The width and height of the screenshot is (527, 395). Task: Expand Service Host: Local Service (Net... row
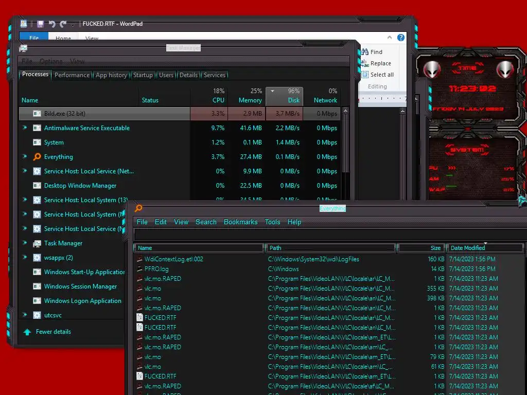(x=25, y=171)
